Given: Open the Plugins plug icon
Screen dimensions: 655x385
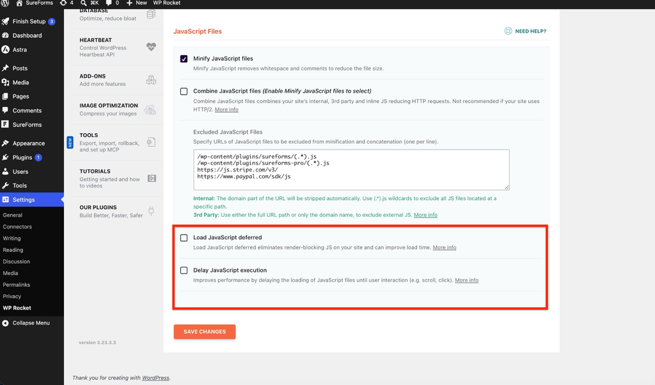Looking at the screenshot, I should [x=5, y=157].
